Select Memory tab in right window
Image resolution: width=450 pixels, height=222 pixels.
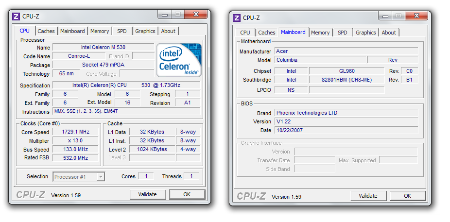(x=320, y=33)
